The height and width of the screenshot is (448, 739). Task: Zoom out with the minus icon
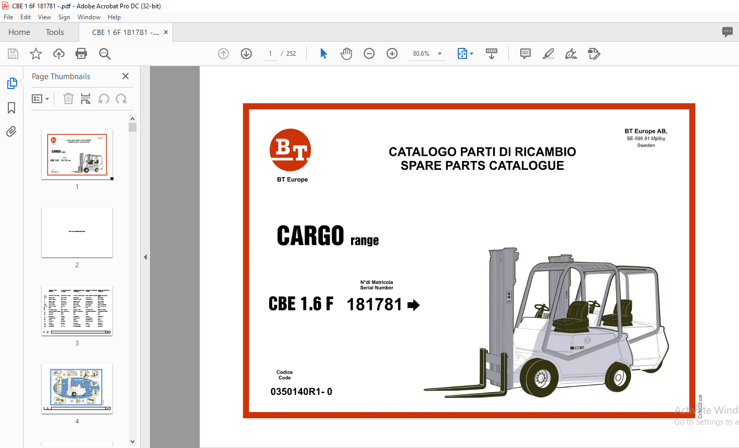click(x=369, y=54)
